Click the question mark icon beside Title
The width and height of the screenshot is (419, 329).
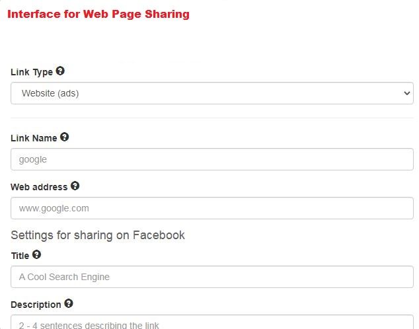coord(36,254)
